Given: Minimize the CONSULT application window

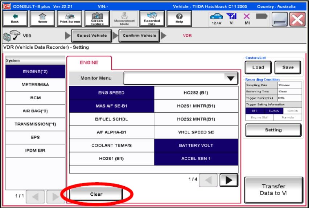Looking at the screenshot, I should tap(279, 19).
